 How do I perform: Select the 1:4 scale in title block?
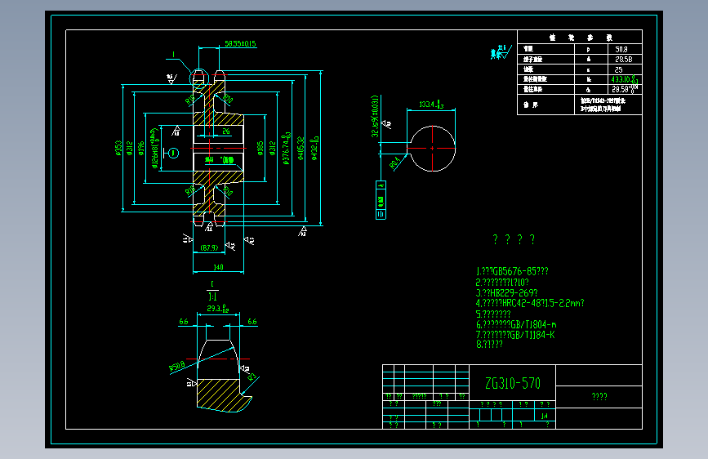click(545, 416)
